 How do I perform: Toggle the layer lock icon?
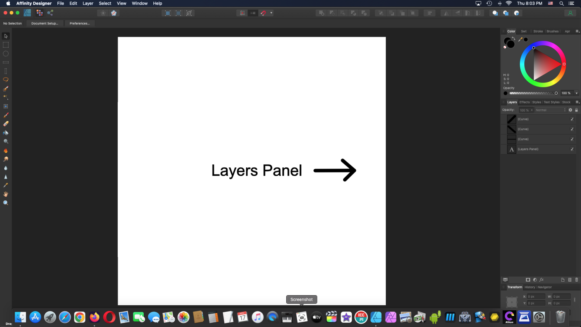click(x=576, y=110)
